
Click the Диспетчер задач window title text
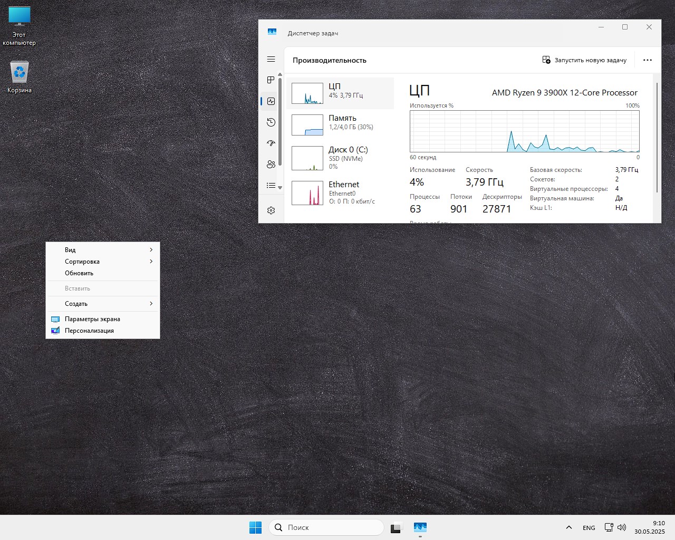coord(313,33)
